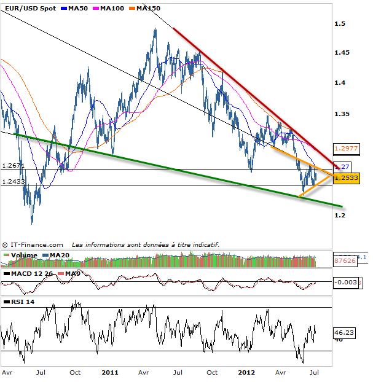
Task: Select the 2012 year marker on time axis
Action: pyautogui.click(x=246, y=372)
